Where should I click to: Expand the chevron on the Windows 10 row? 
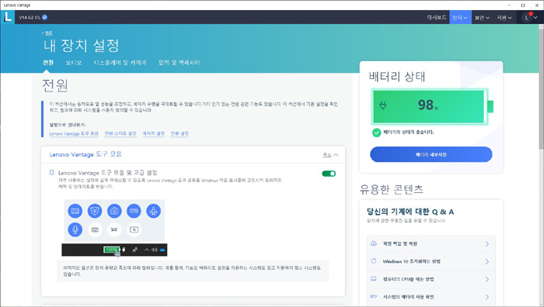point(487,262)
